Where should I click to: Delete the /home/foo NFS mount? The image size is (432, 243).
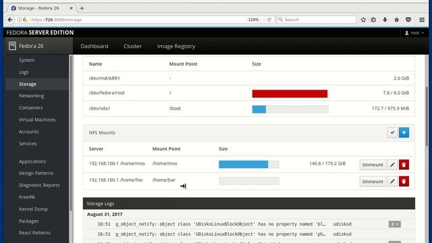click(404, 182)
